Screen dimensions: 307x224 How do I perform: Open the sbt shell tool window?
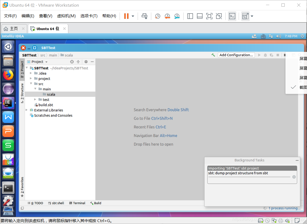click(56, 203)
